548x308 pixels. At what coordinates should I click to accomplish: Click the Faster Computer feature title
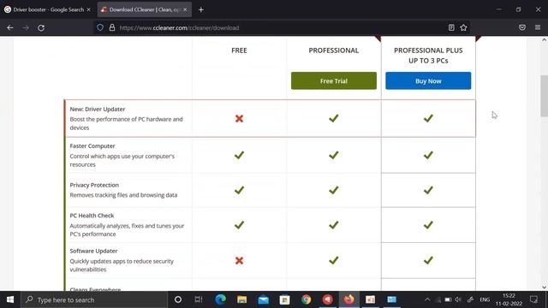click(x=92, y=146)
